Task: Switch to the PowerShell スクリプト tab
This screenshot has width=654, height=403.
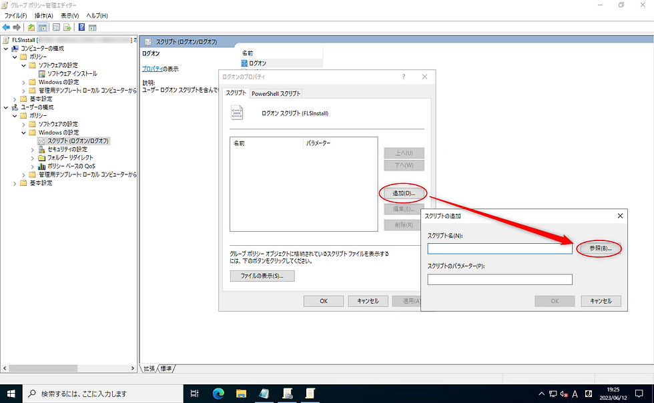Action: [276, 94]
